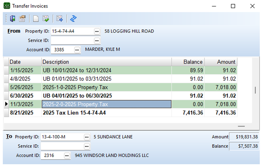Sort by the Date column header

point(25,62)
